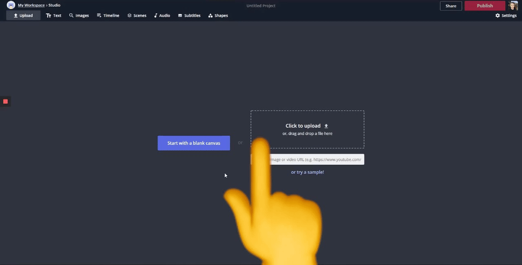Open the Upload tool in toolbar
Image resolution: width=522 pixels, height=265 pixels.
[x=23, y=15]
